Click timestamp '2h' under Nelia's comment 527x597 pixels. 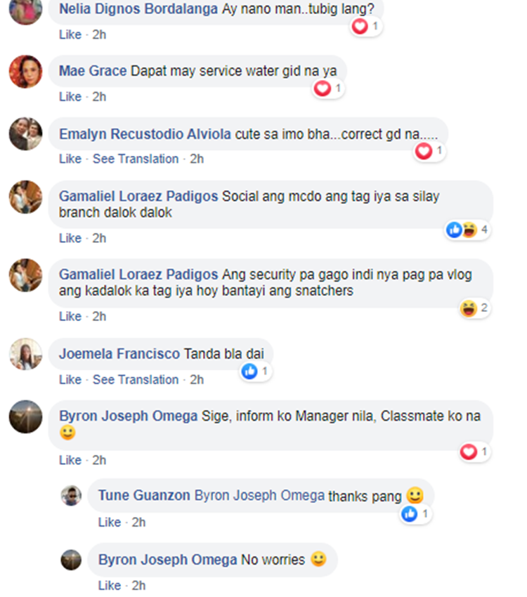pos(99,34)
